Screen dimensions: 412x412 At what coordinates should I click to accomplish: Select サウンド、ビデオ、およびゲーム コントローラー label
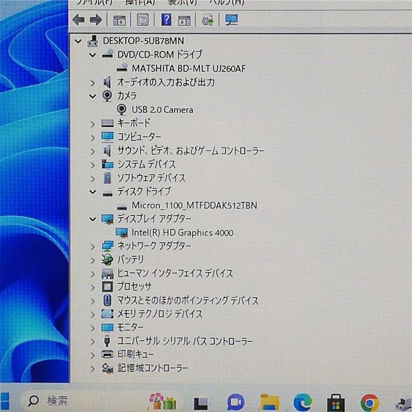point(191,150)
